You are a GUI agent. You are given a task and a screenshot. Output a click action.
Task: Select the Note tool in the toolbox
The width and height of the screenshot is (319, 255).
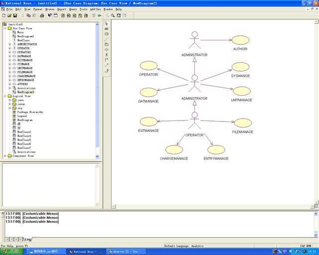click(x=106, y=34)
